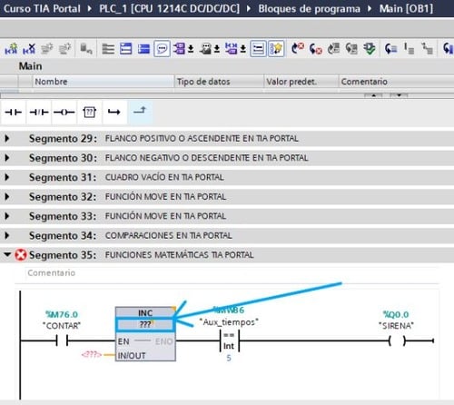Click breadcrumb PLC_1 [CPU 1214C DC/DC/DC]

169,8
